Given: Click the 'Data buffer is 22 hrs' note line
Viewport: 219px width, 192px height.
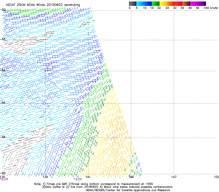Looking at the screenshot, I should click(x=107, y=187).
